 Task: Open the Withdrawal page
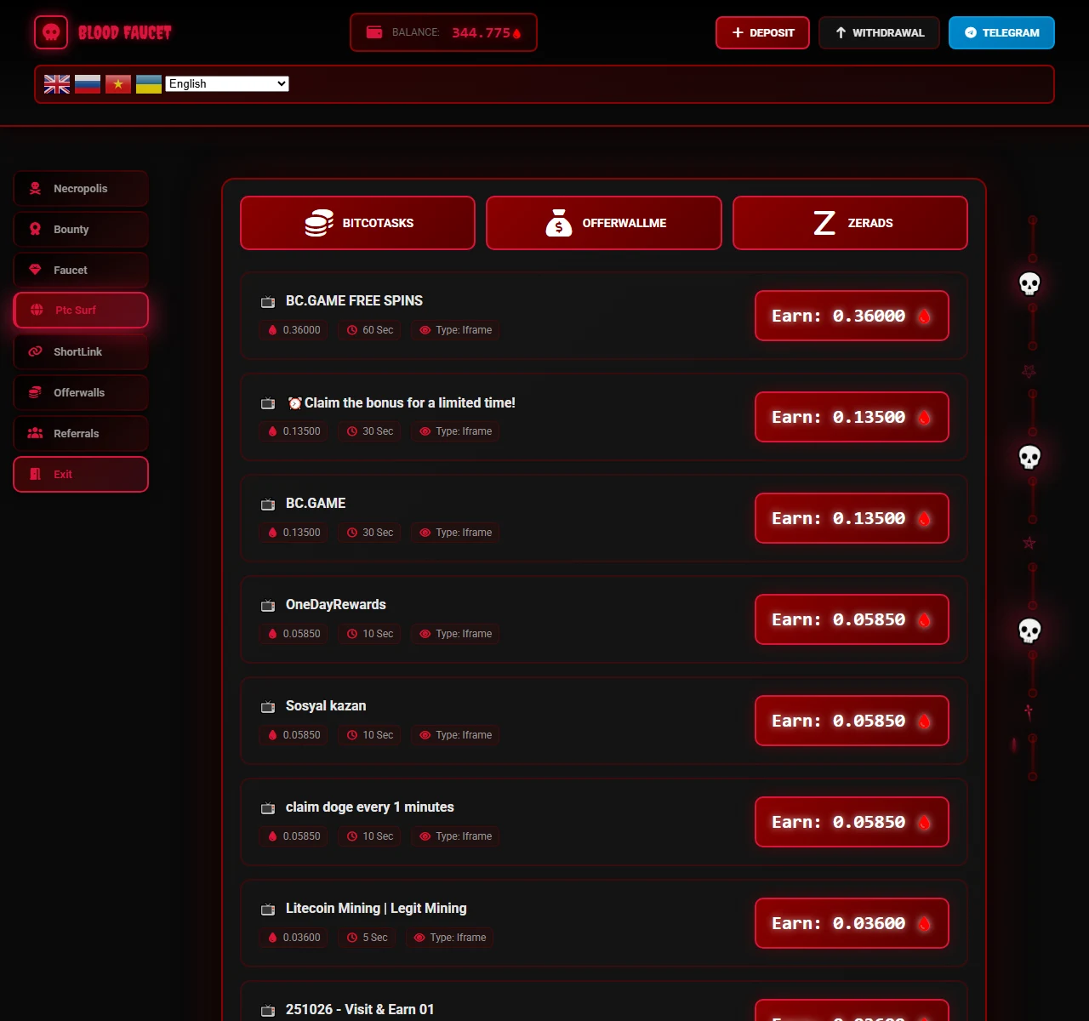[x=879, y=32]
